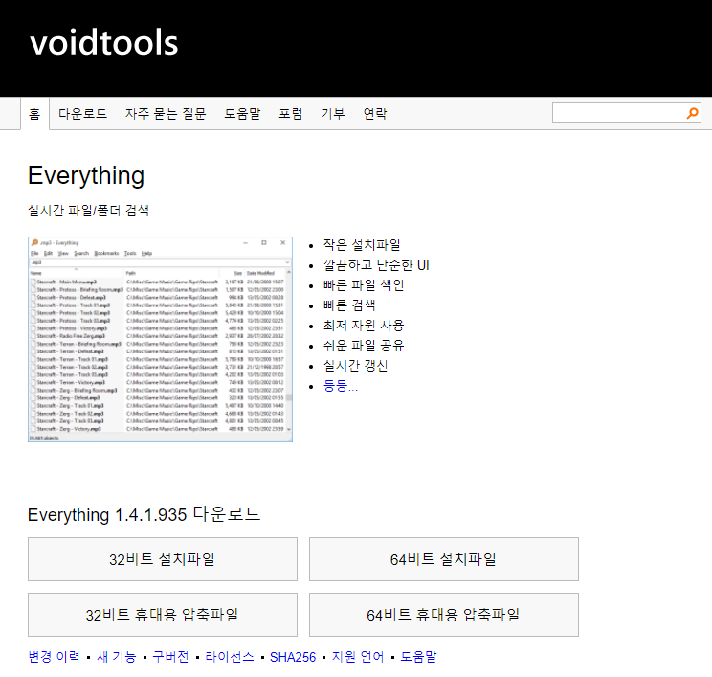Click the 빠른 검색 bullet text
The height and width of the screenshot is (677, 712).
[x=349, y=305]
